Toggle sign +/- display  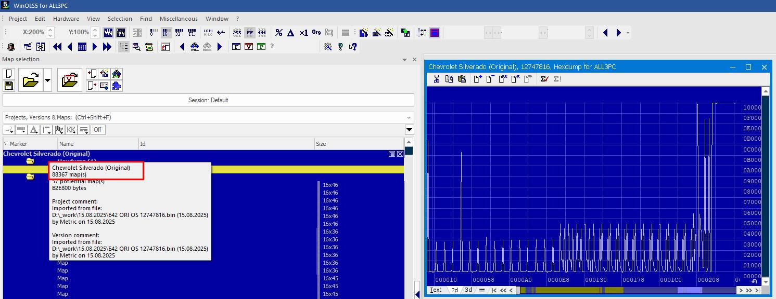(220, 32)
